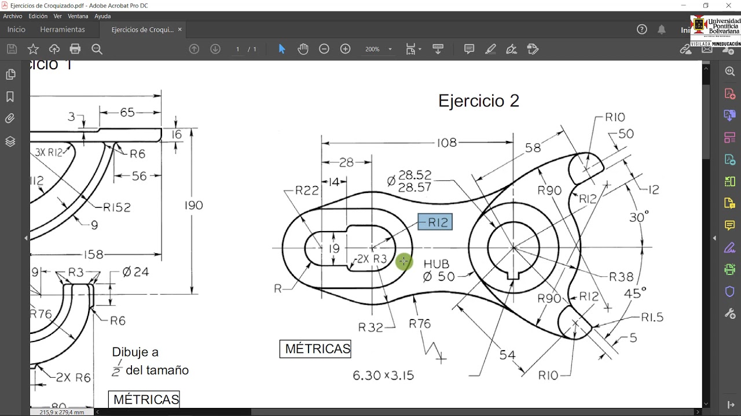The height and width of the screenshot is (416, 741).
Task: Go to next page arrow
Action: (215, 49)
